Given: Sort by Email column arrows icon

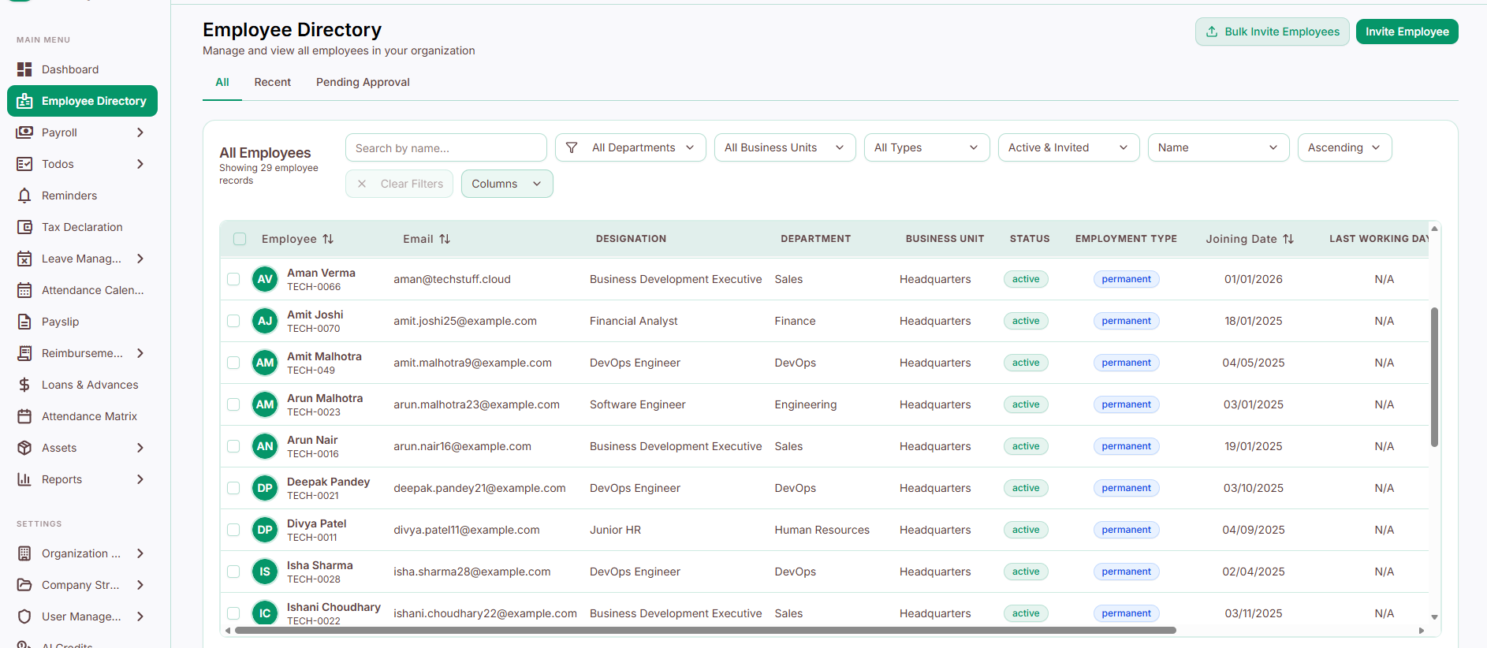Looking at the screenshot, I should coord(445,239).
